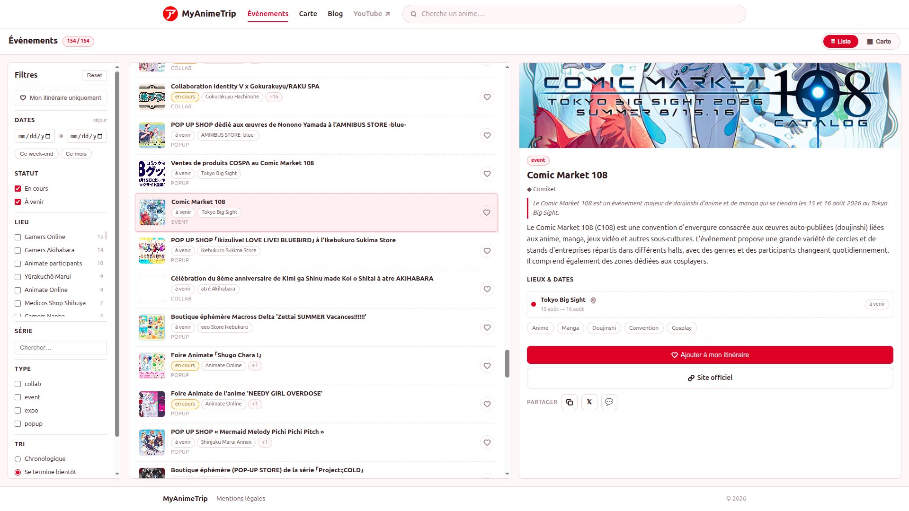Check the Animate participants location
The width and height of the screenshot is (909, 511).
coord(18,264)
